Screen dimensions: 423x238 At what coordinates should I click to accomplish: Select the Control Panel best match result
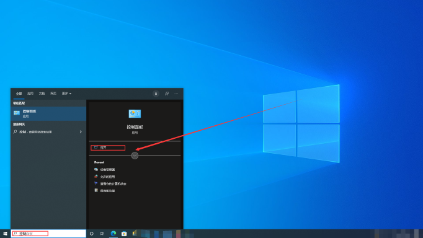pos(48,113)
